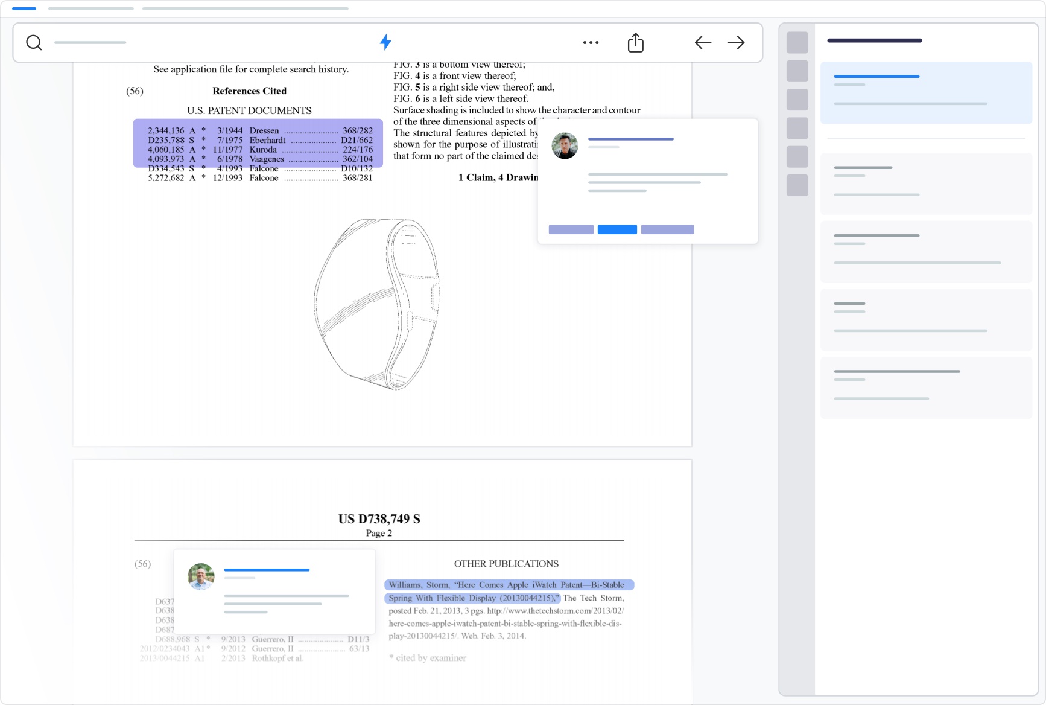The width and height of the screenshot is (1046, 705).
Task: Click the right lavender button in comment popup
Action: tap(668, 229)
